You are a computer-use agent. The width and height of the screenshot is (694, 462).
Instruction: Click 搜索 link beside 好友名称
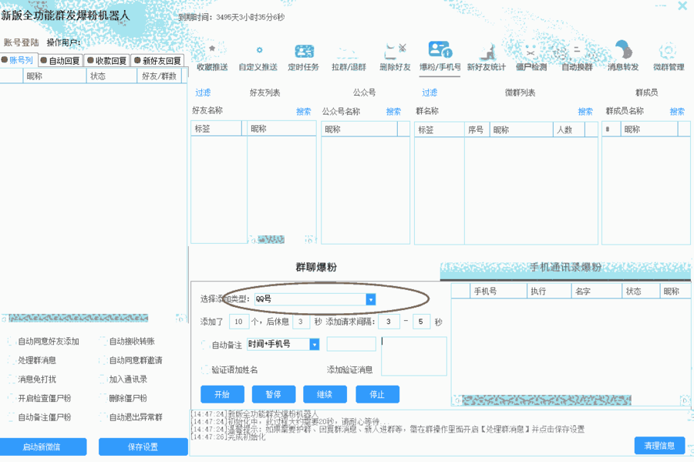coord(304,112)
